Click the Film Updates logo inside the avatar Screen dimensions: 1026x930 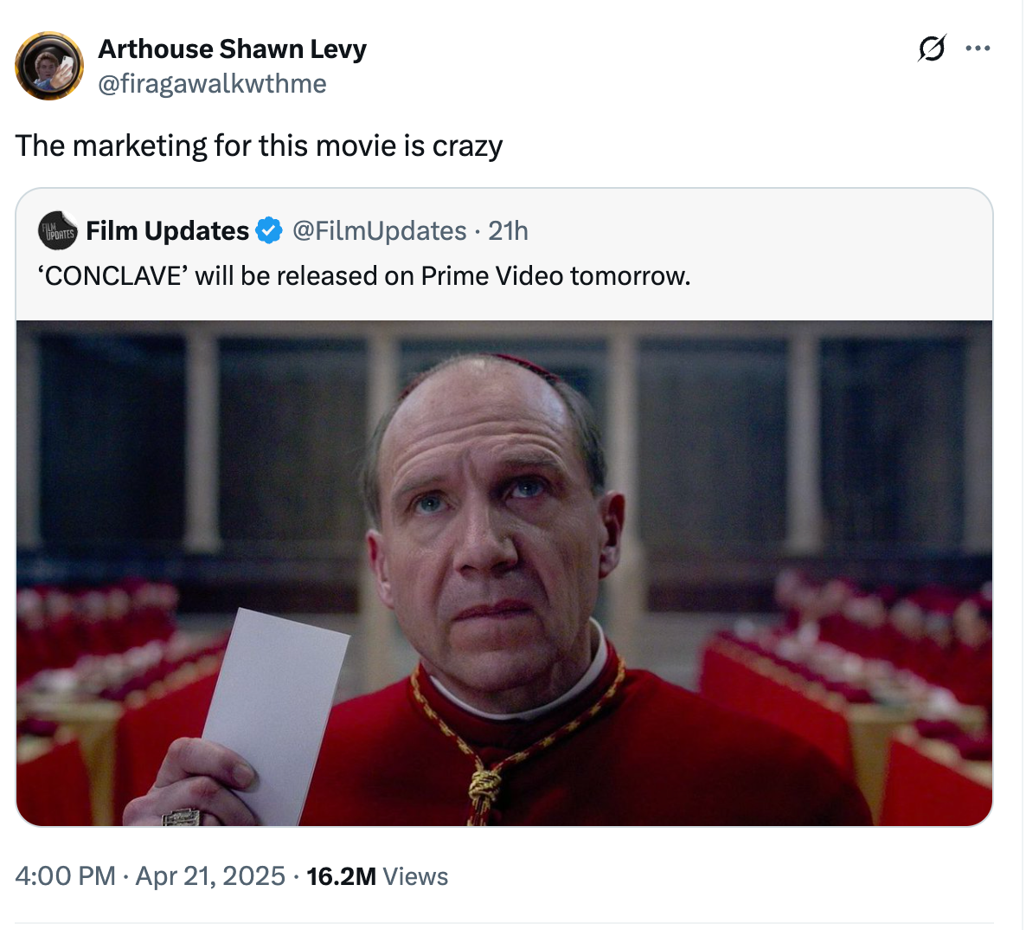(57, 230)
